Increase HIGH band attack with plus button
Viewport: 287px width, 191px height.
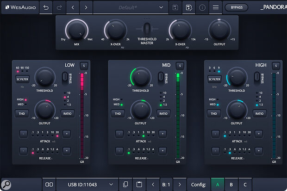[259, 134]
